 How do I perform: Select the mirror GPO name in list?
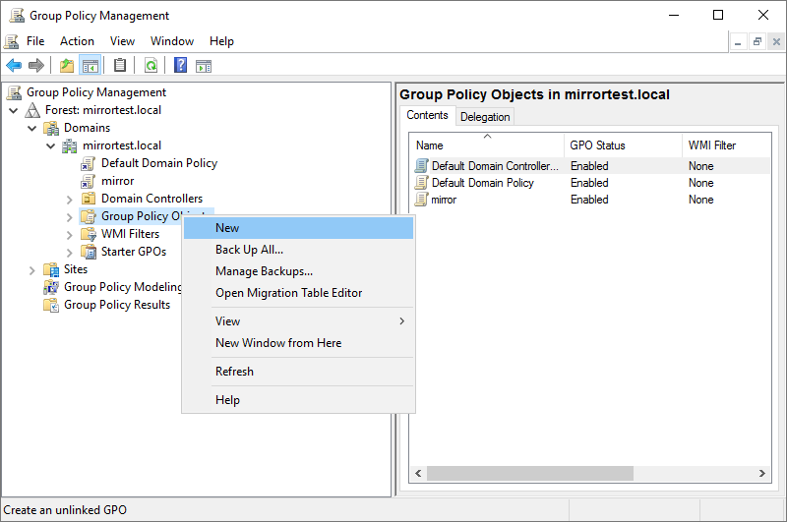coord(444,200)
